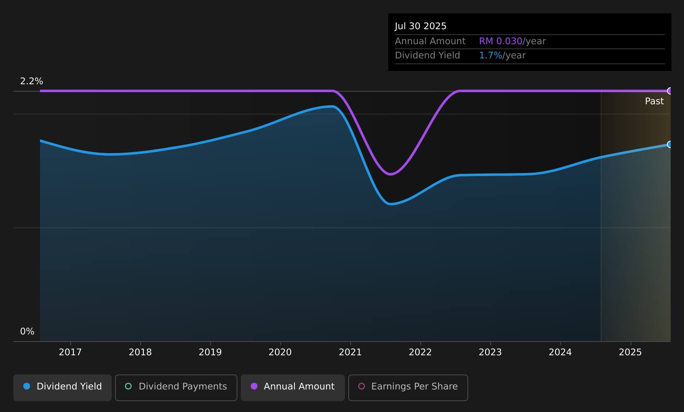Enable the Dividend Payments series
Image resolution: width=684 pixels, height=412 pixels.
click(176, 388)
